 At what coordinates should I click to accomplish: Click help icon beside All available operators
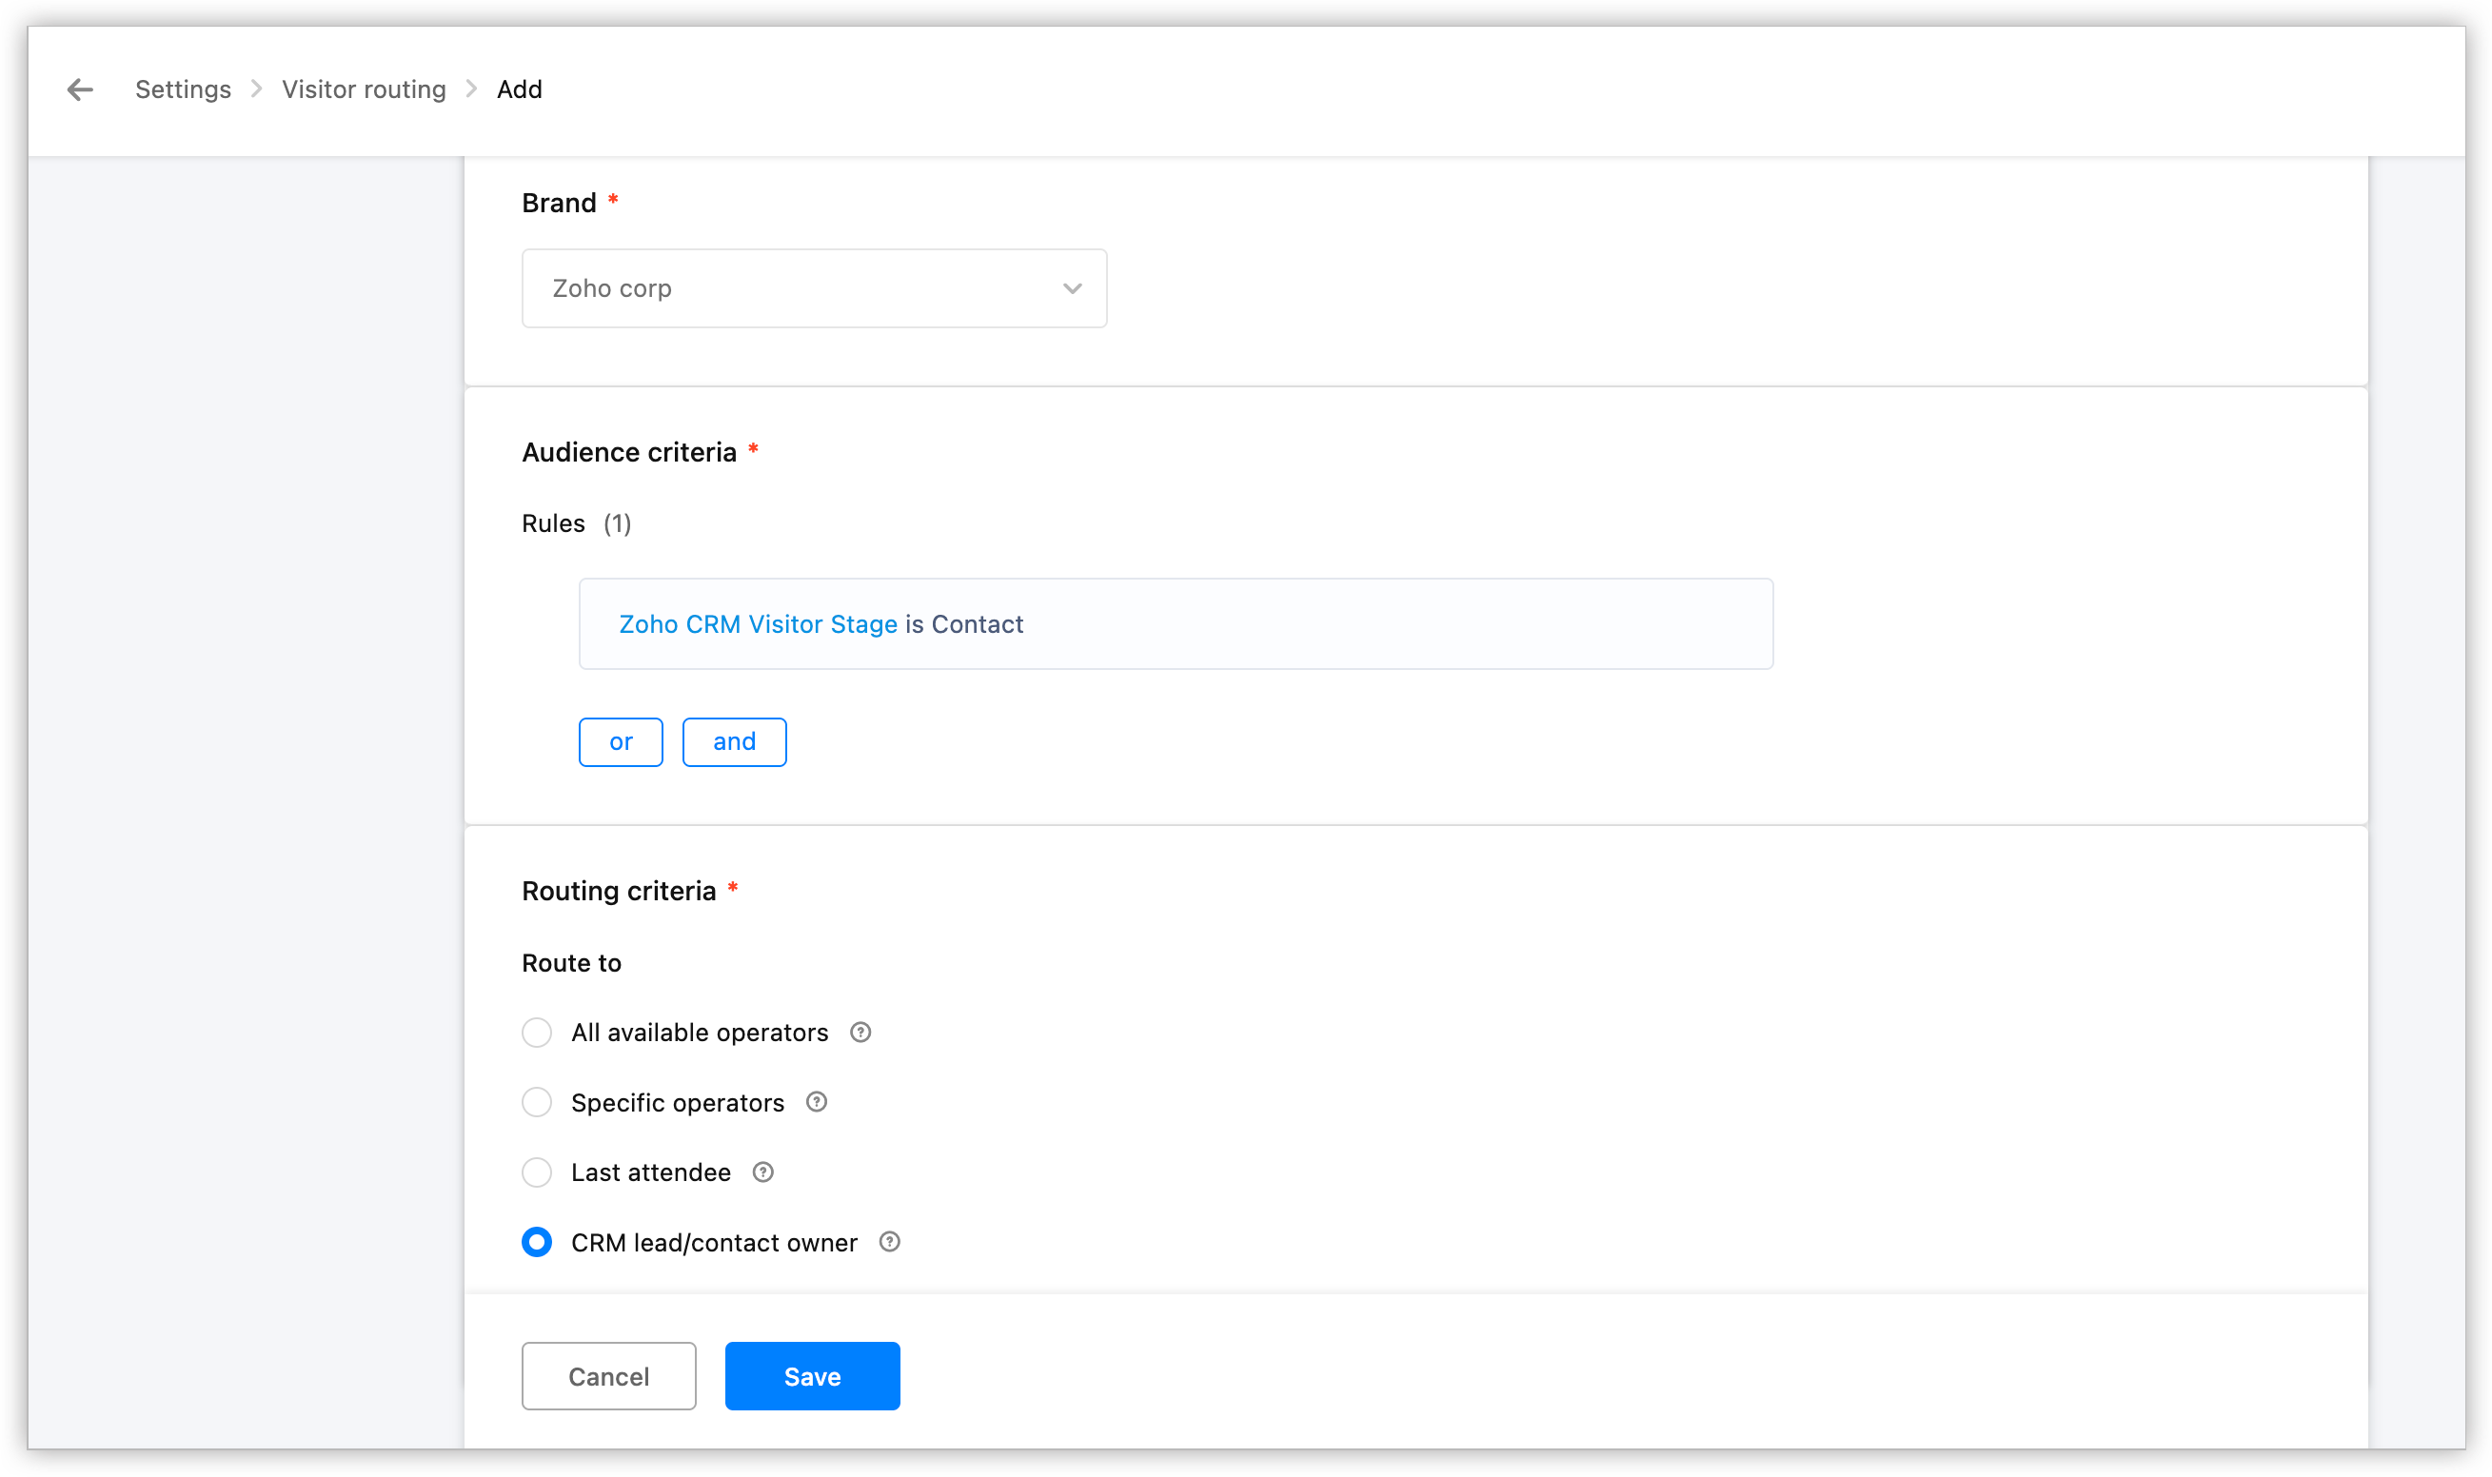point(860,1033)
